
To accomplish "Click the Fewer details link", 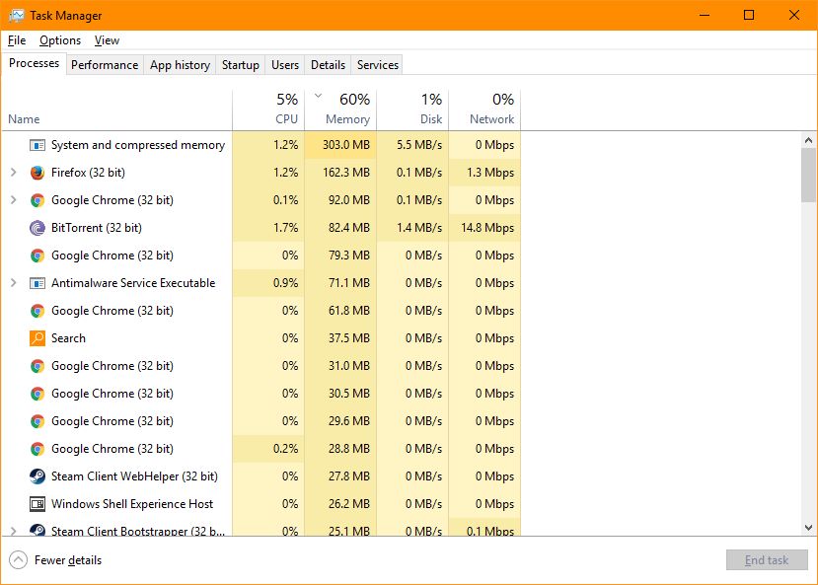I will pos(68,560).
